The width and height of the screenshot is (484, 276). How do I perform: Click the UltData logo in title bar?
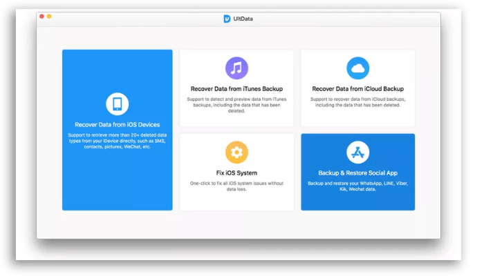click(x=227, y=19)
